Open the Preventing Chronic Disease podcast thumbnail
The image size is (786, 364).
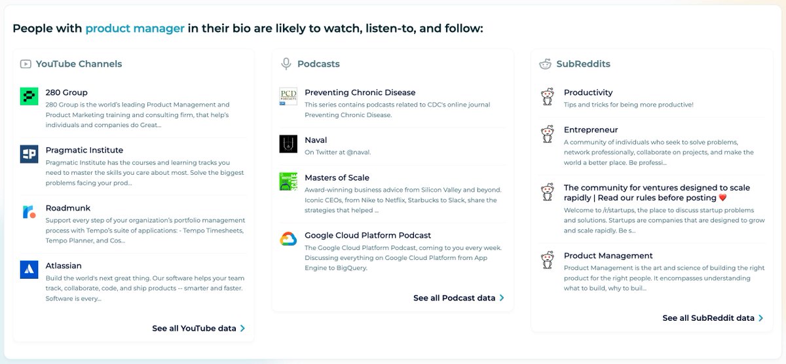pyautogui.click(x=288, y=96)
